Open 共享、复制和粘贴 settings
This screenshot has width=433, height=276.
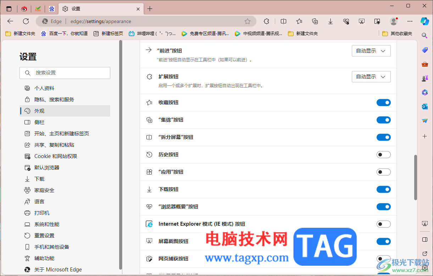point(65,145)
